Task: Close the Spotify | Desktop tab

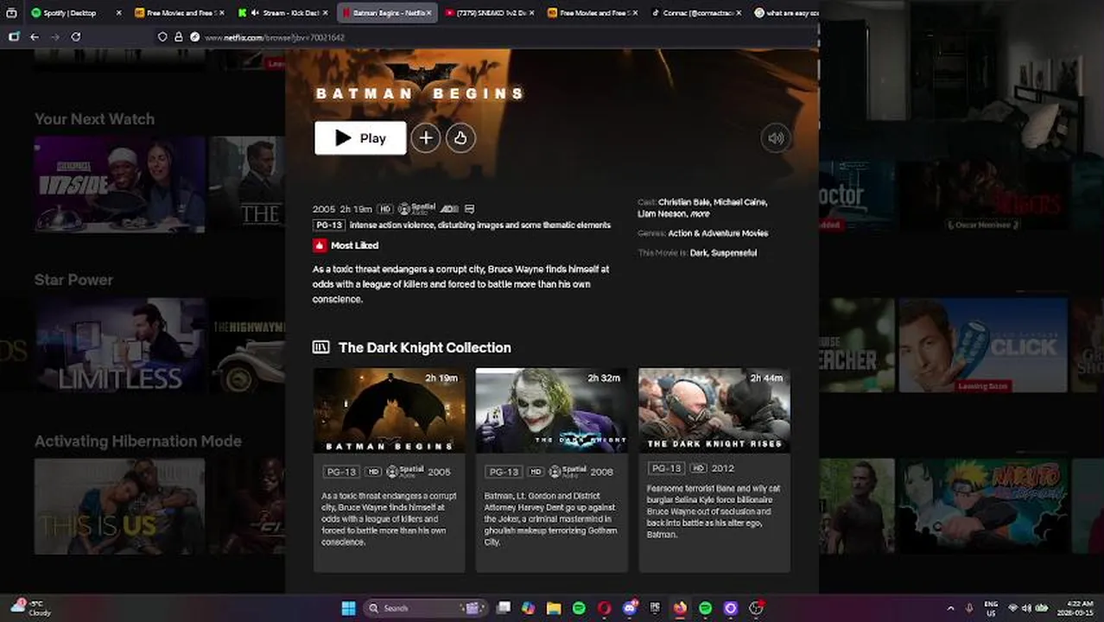Action: click(x=118, y=13)
